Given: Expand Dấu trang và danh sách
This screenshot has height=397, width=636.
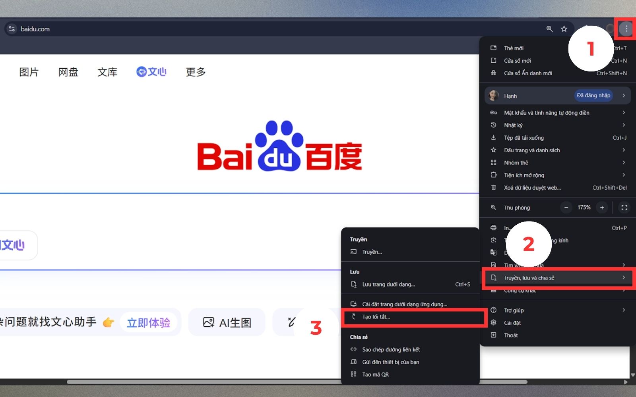Looking at the screenshot, I should [x=624, y=150].
